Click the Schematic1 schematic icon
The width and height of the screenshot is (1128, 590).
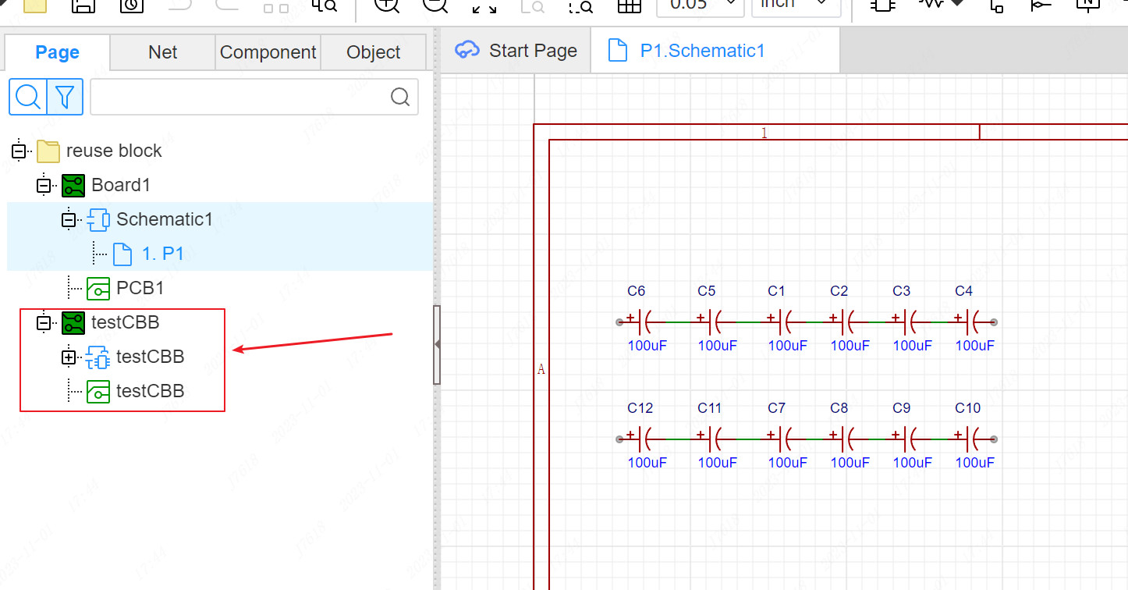tap(98, 219)
